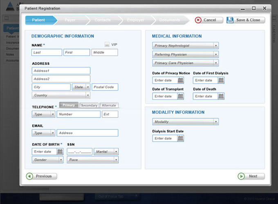The image size is (278, 204).
Task: Click the Address1 field
Action: click(61, 71)
